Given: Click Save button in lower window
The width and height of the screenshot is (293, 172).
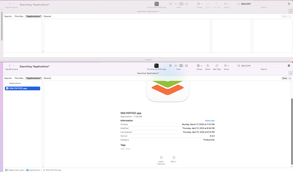Looking at the screenshot, I should click(x=285, y=78).
